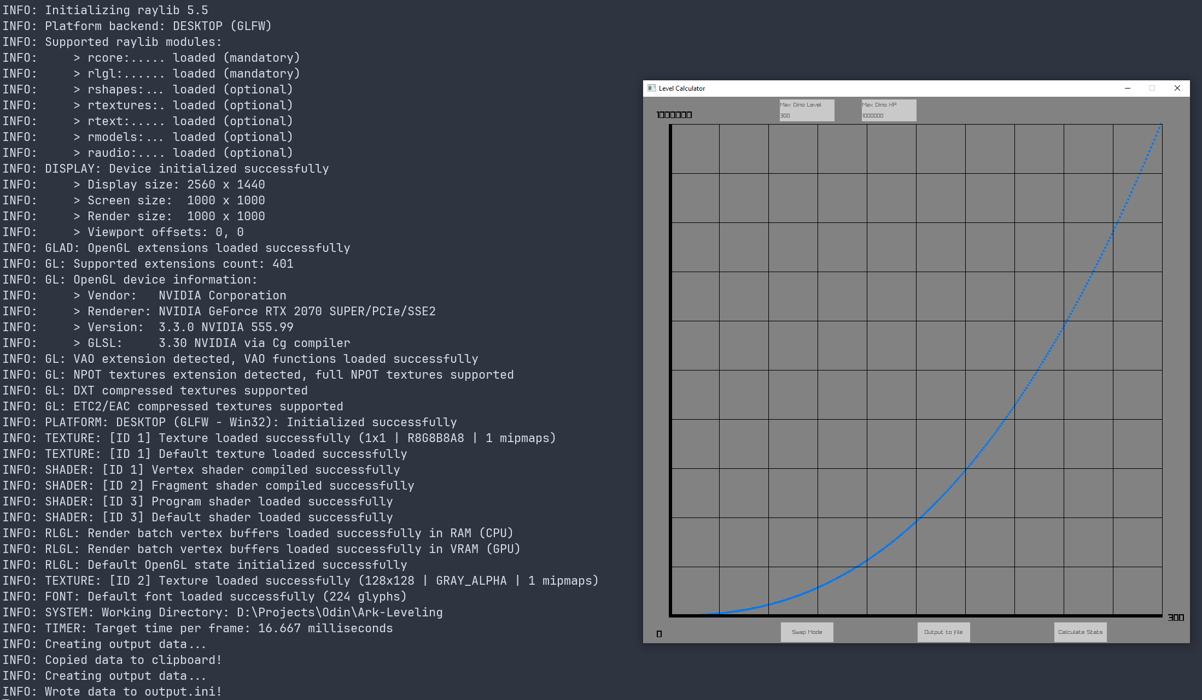The image size is (1202, 700).
Task: Click the NVIDIA GeForce RTX 2070 SUPER renderer line
Action: [219, 311]
